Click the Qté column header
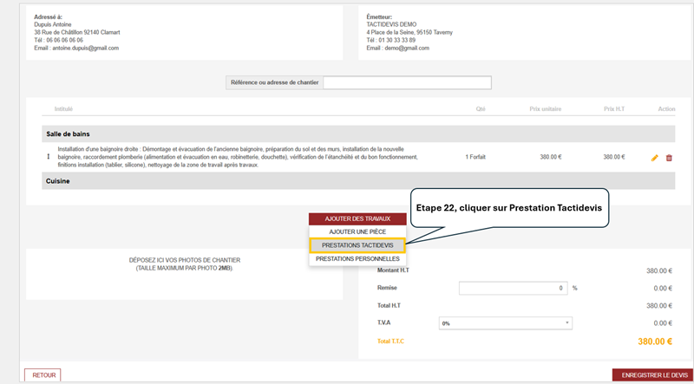 tap(481, 109)
